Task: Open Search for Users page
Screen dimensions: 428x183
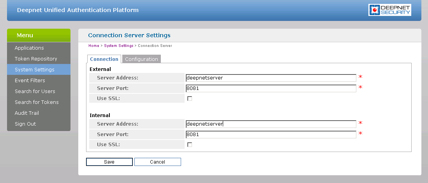Action: click(35, 91)
